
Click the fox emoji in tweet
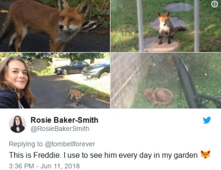(206, 155)
